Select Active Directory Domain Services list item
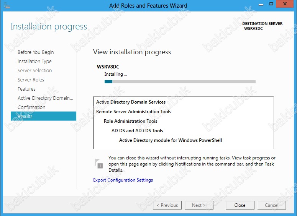The width and height of the screenshot is (297, 216). point(131,102)
